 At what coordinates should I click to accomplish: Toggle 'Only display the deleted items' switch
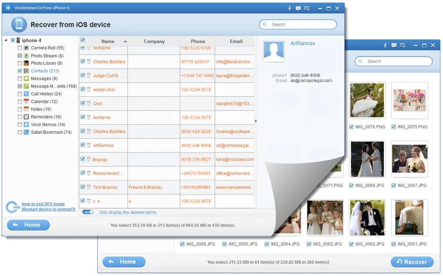(x=88, y=212)
